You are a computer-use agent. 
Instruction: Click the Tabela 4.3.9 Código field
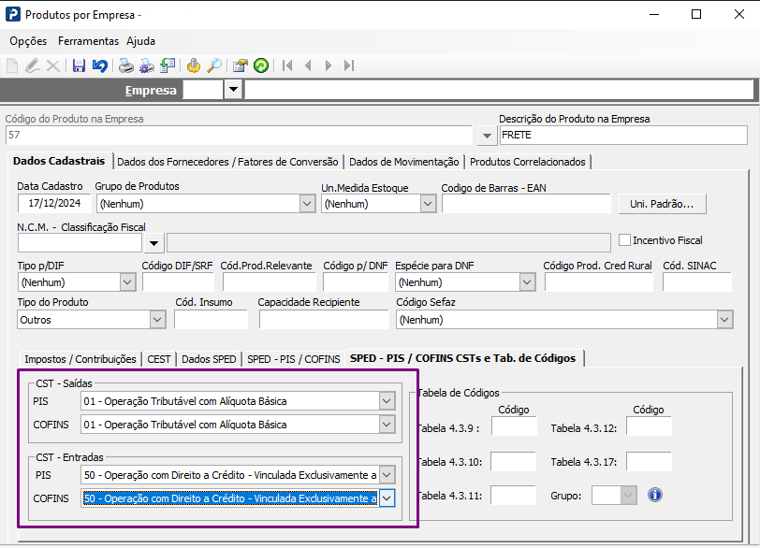pyautogui.click(x=514, y=426)
